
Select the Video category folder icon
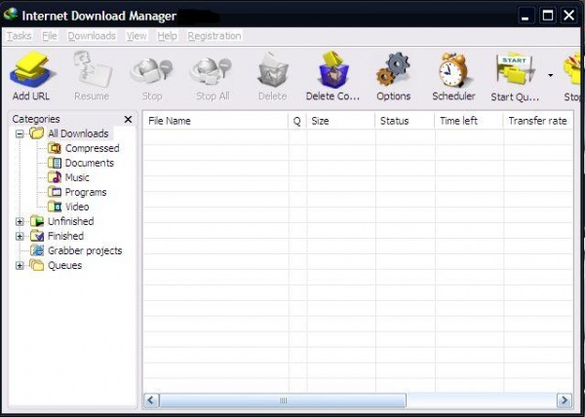coord(55,207)
